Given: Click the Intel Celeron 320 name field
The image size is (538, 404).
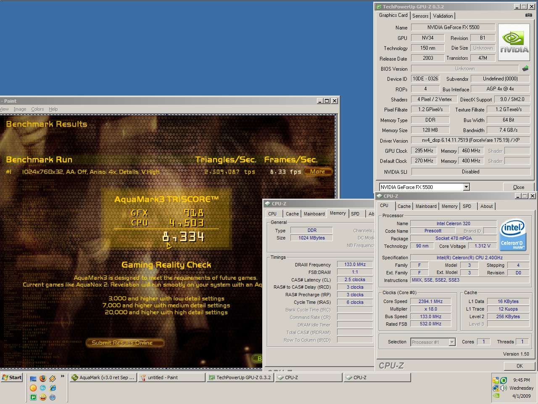Looking at the screenshot, I should pyautogui.click(x=453, y=223).
